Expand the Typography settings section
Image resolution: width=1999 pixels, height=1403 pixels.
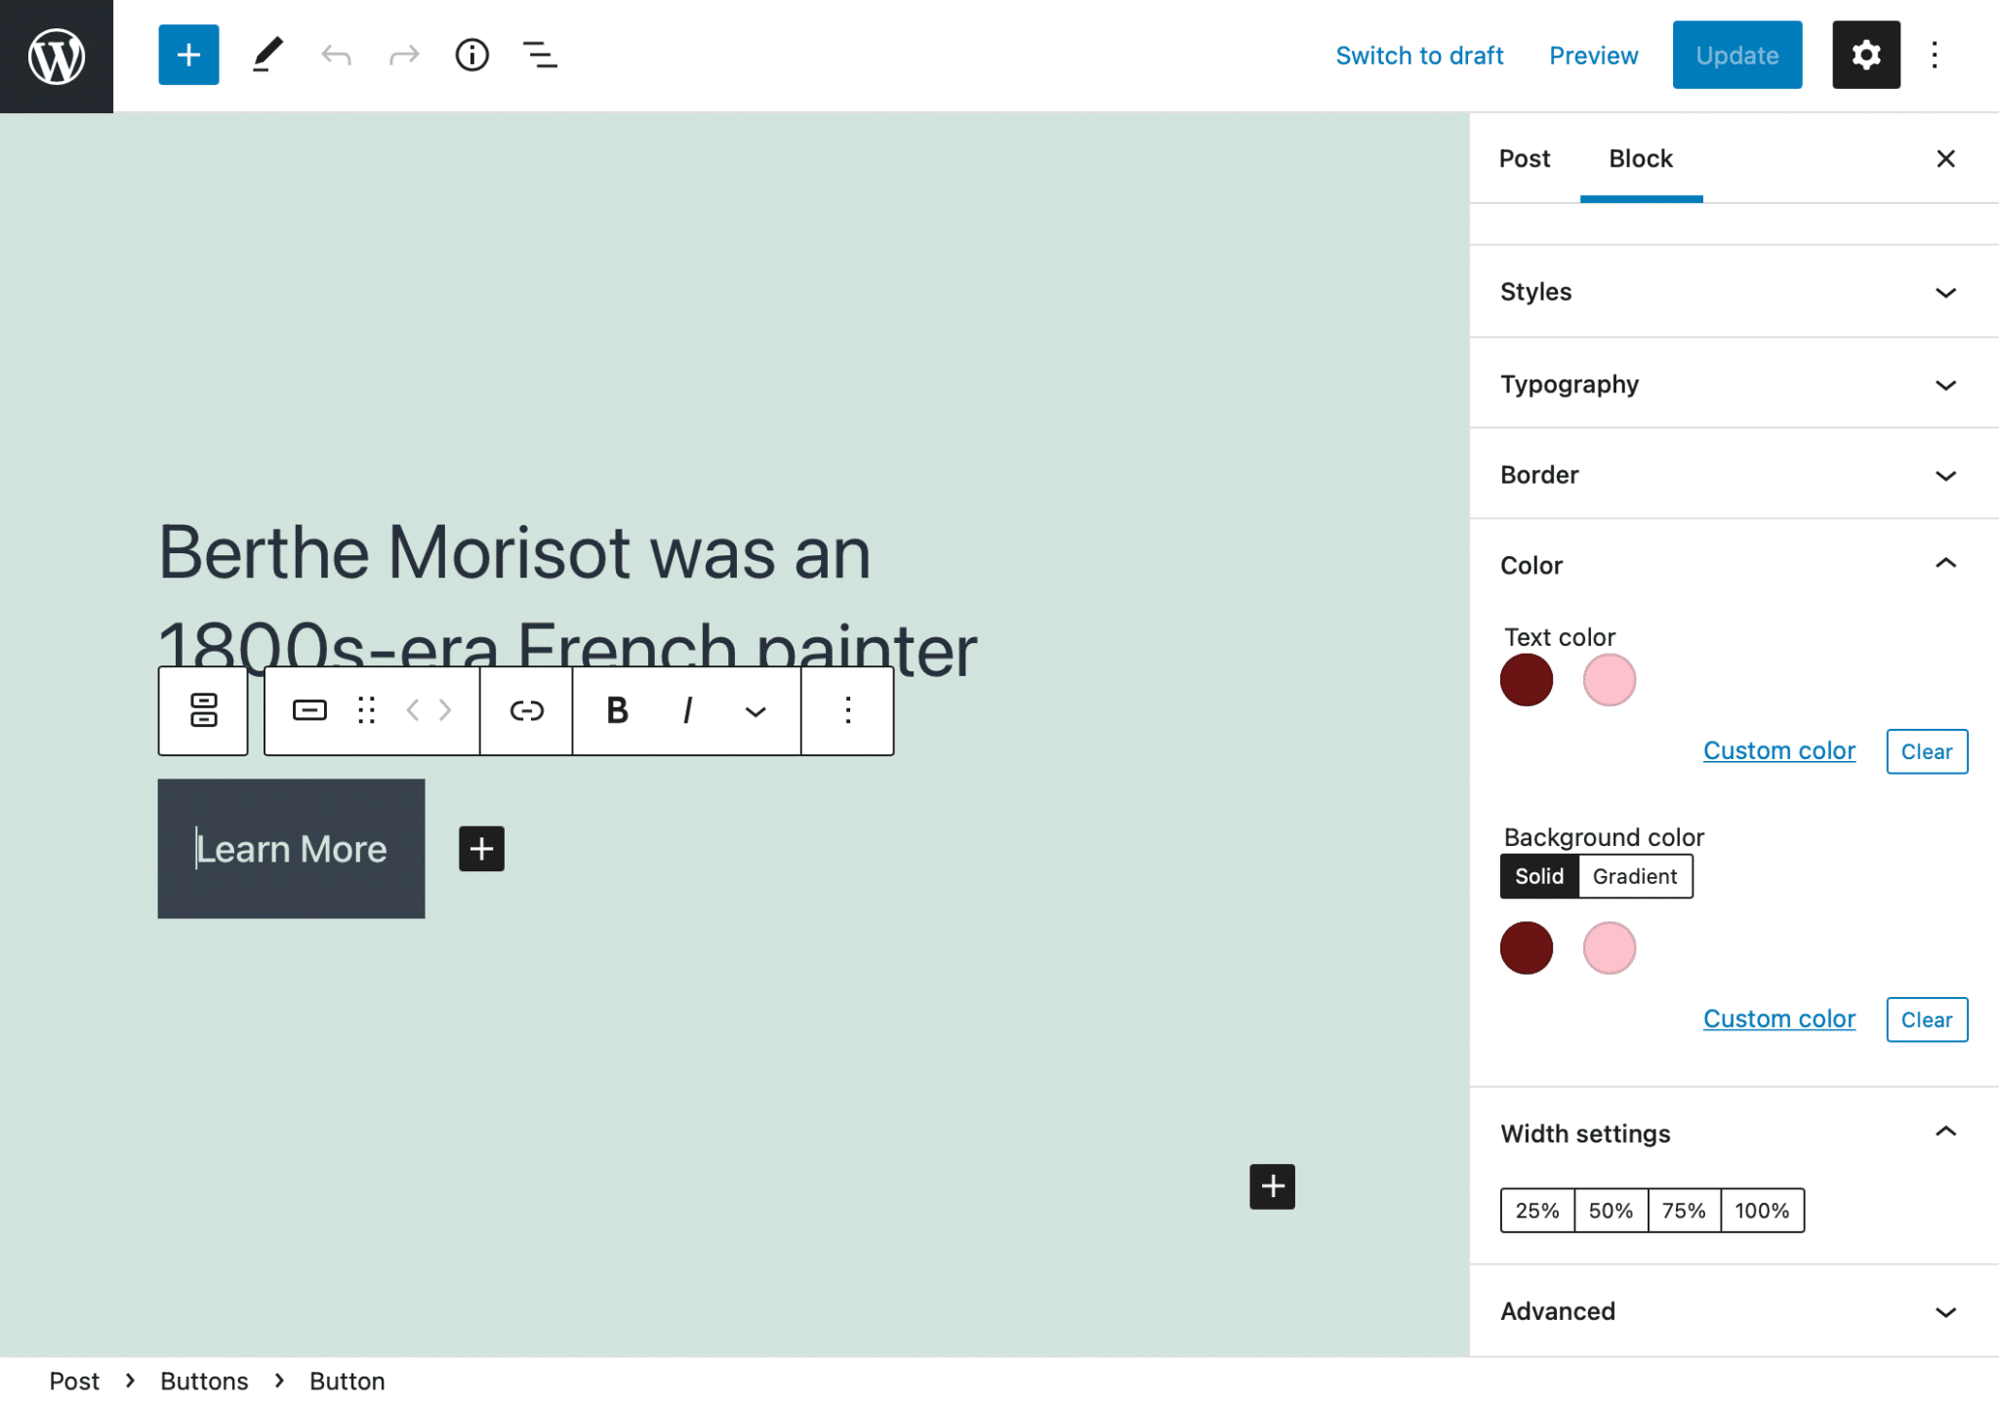(1732, 381)
